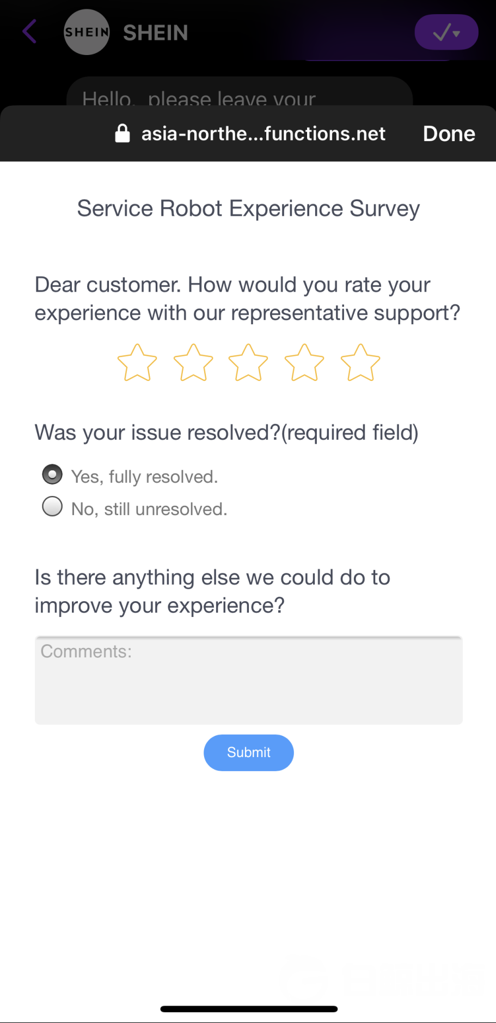
Task: Tap the 'No, still unresolved.' label text
Action: point(149,509)
